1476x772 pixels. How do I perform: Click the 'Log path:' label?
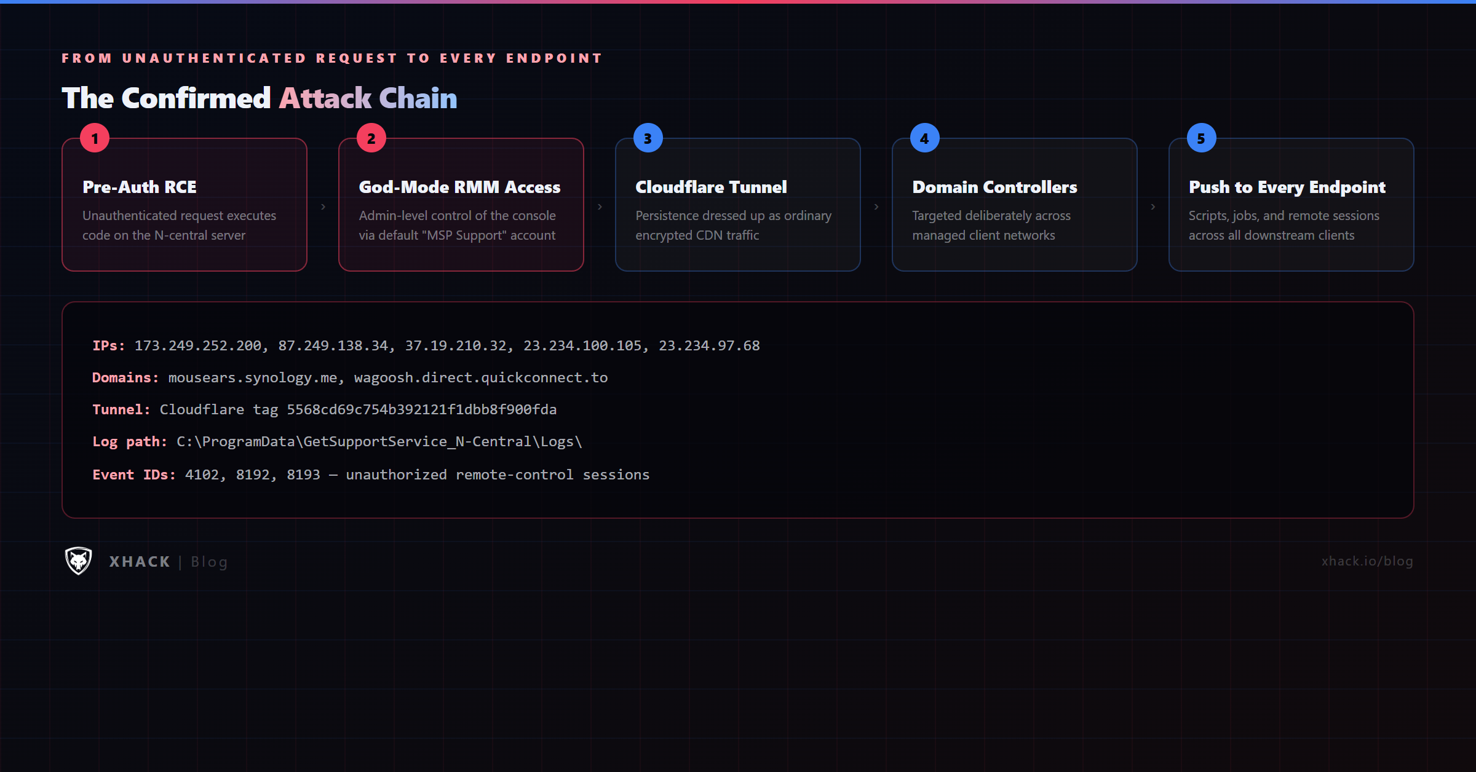(130, 441)
